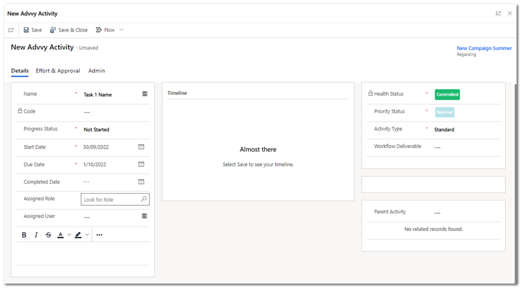This screenshot has width=521, height=288.
Task: Open the Due Date calendar picker
Action: [x=141, y=164]
